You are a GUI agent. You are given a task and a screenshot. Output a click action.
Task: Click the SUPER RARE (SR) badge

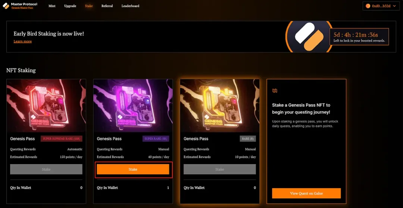(156, 139)
